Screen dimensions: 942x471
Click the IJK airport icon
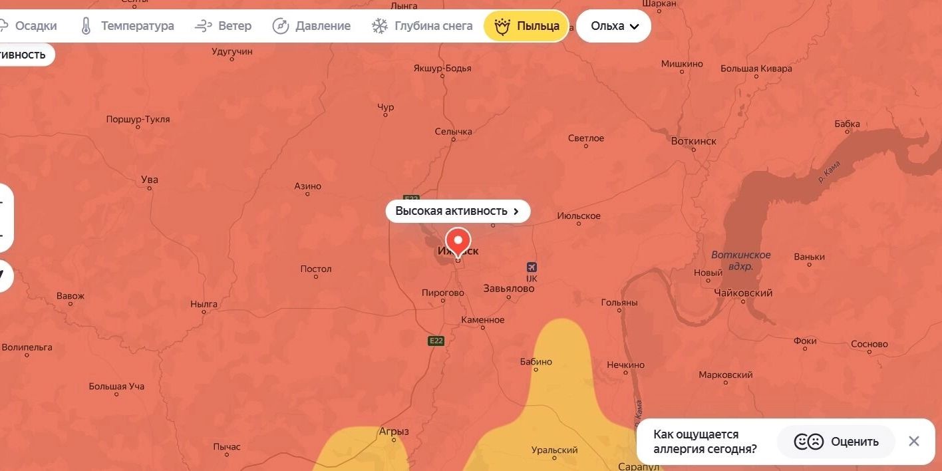point(532,267)
